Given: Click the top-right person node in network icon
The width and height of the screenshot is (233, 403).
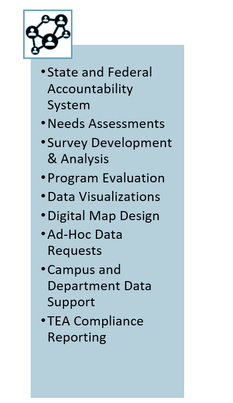Looking at the screenshot, I should (61, 21).
